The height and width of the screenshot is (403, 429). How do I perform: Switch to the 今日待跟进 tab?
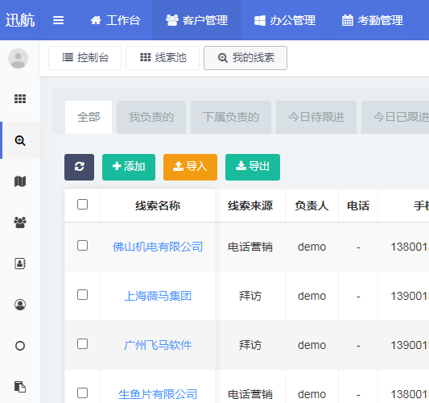click(x=316, y=117)
